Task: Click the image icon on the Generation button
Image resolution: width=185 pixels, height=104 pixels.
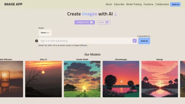Action: [x=92, y=22]
